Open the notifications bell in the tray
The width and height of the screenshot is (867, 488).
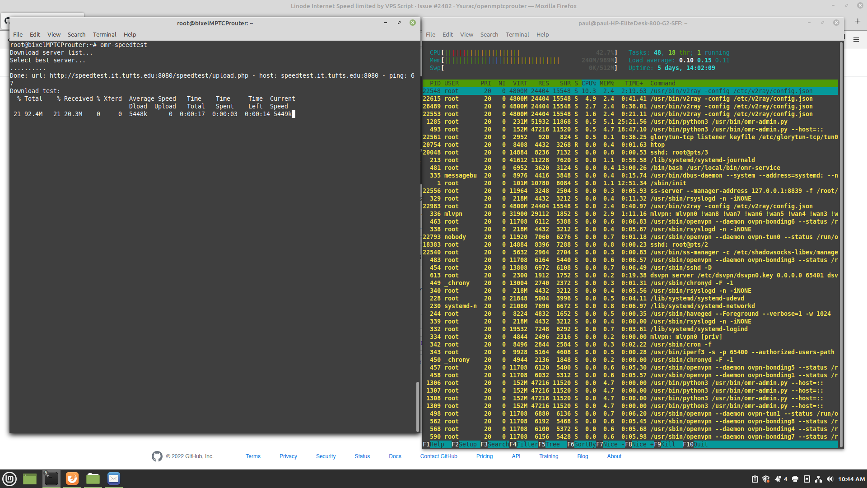coord(778,479)
